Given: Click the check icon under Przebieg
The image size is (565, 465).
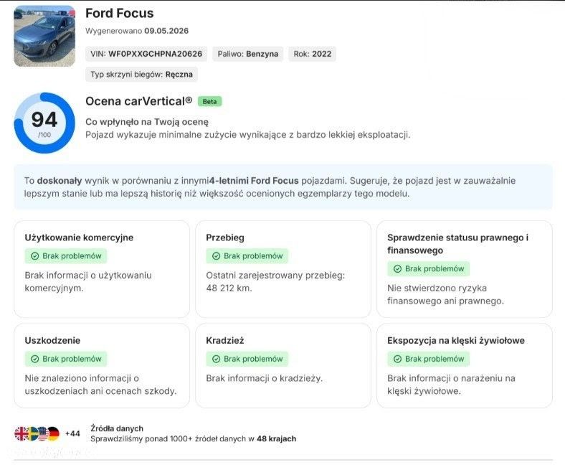Looking at the screenshot, I should 217,256.
